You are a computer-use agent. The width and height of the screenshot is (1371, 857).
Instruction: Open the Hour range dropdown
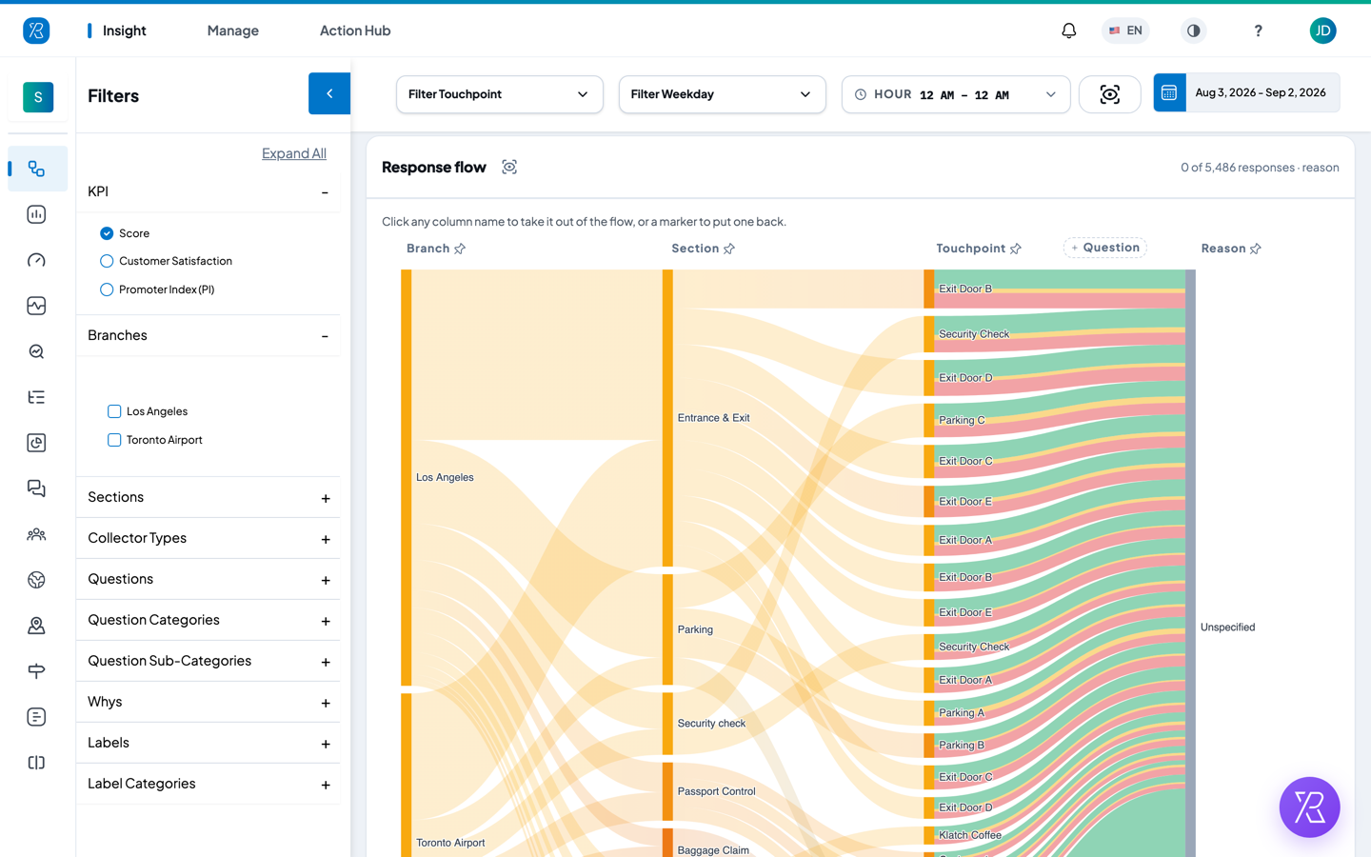956,94
